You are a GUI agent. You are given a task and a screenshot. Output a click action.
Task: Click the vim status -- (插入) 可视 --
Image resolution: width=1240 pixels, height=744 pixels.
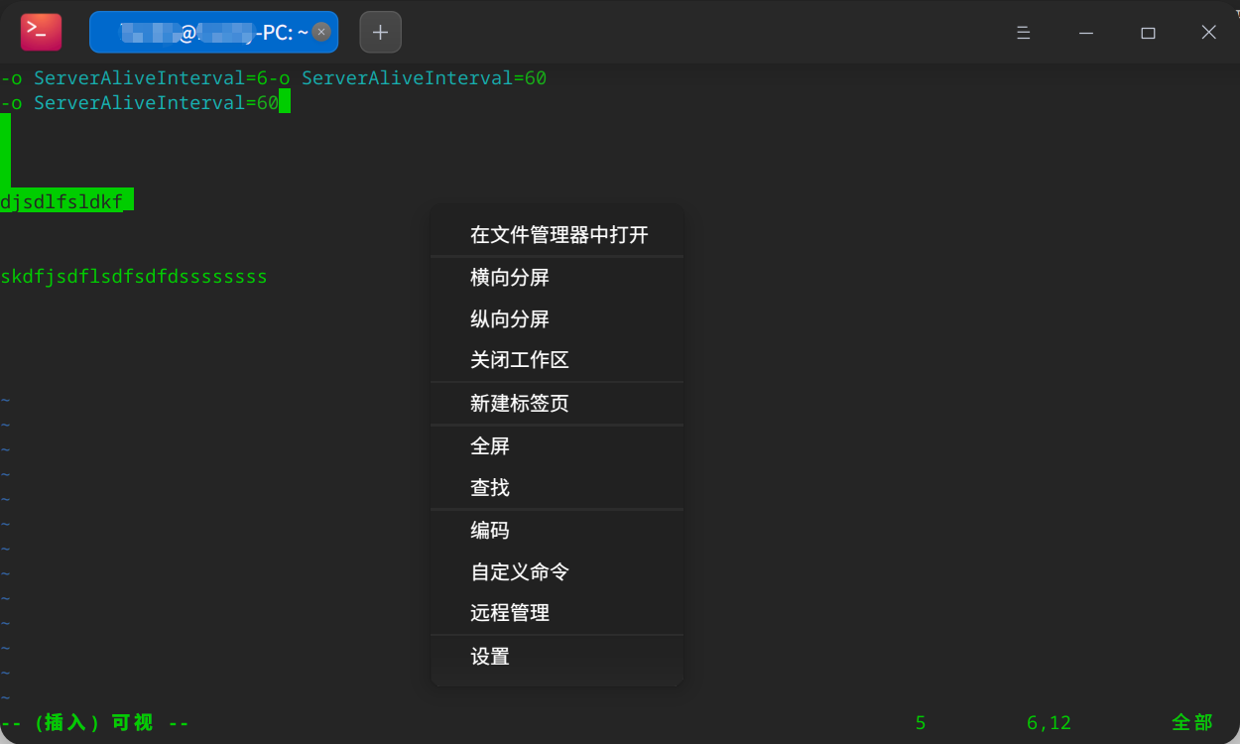pos(95,723)
